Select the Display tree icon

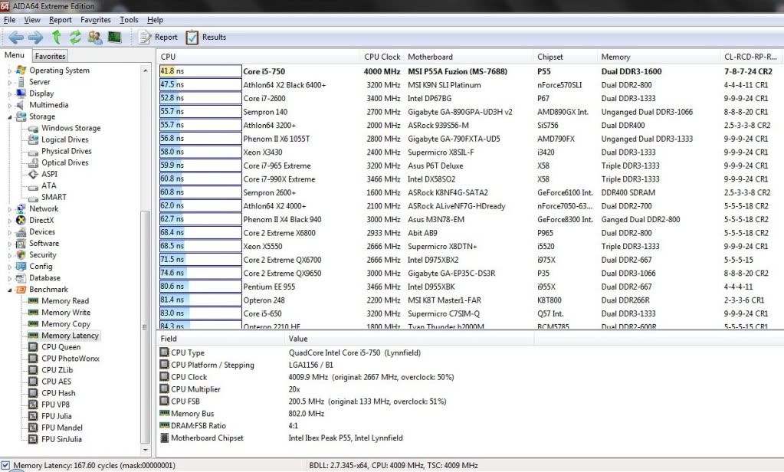[21, 93]
